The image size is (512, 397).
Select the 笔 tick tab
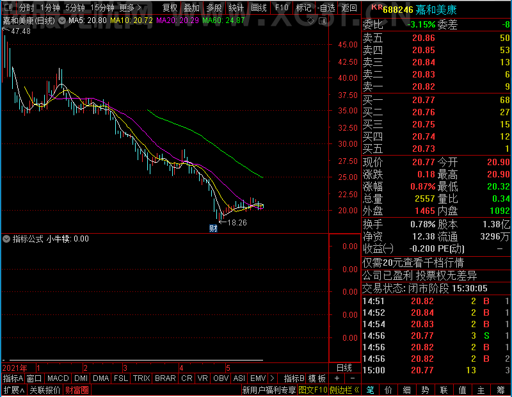point(370,390)
